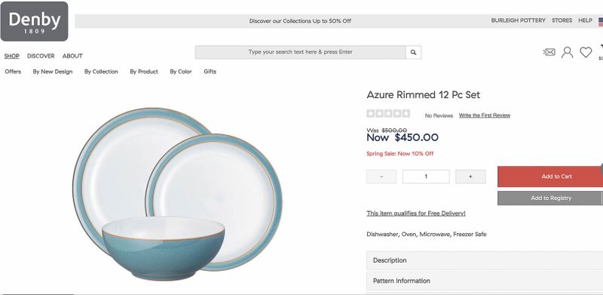Screen dimensions: 603x295
Task: Open the wishlist heart icon
Action: point(586,52)
